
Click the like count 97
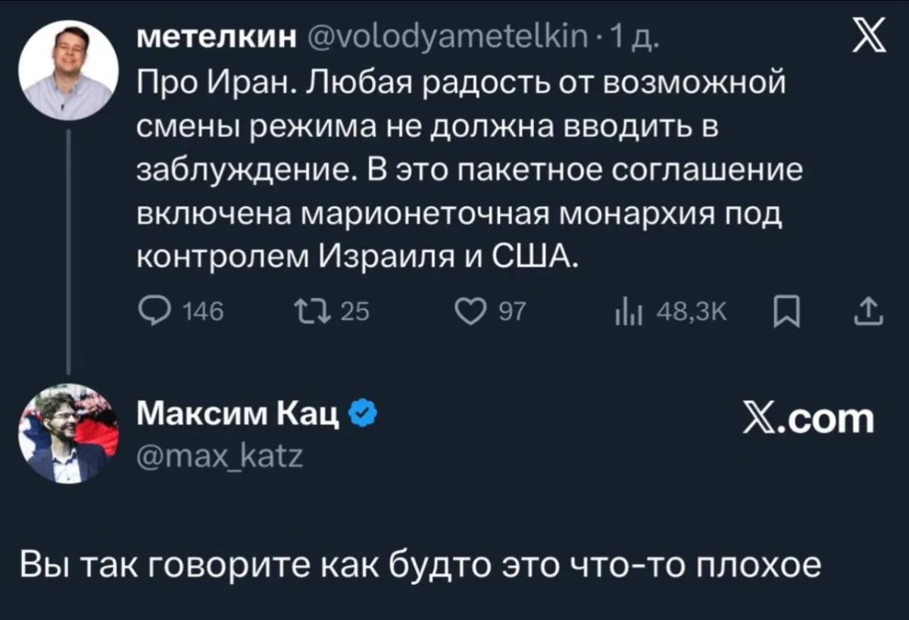point(511,309)
